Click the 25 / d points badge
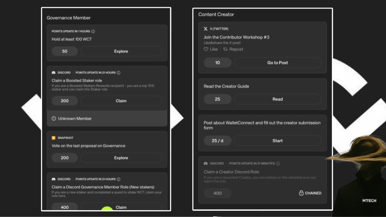The image size is (386, 217). pos(217,140)
